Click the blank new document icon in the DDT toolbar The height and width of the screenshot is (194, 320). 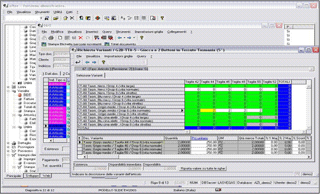coord(60,37)
